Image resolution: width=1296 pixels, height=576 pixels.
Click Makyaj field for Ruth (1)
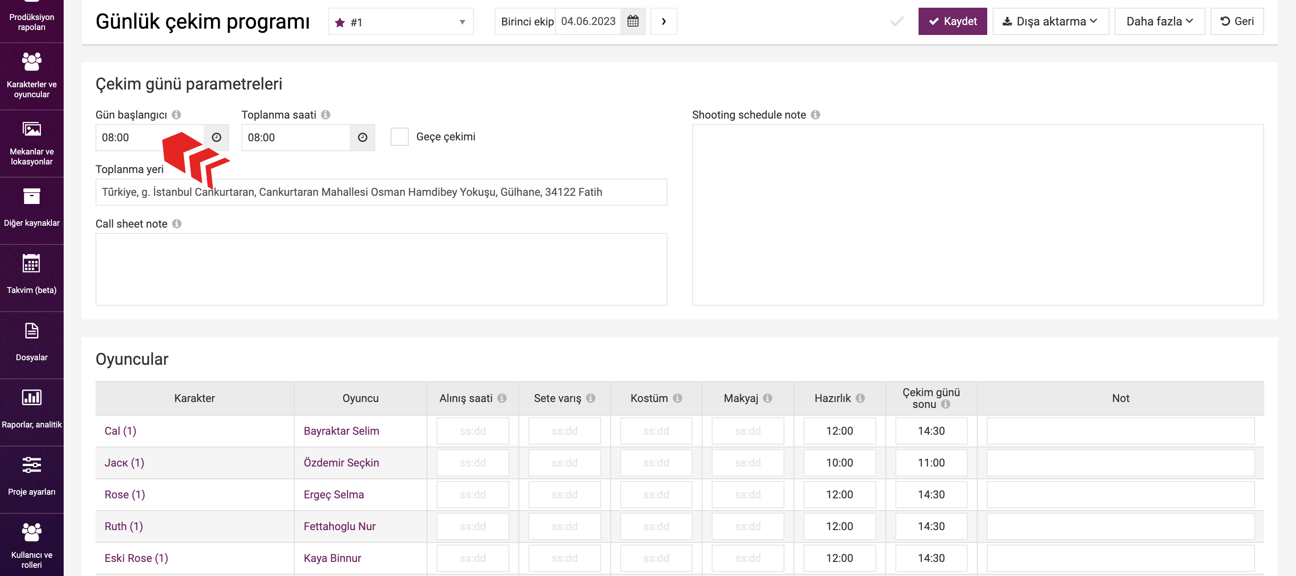(x=748, y=526)
